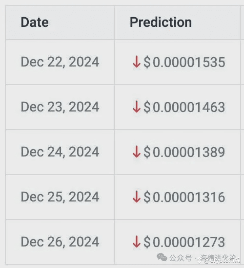The width and height of the screenshot is (244, 268).
Task: Select the Dec 25, 2024 date cell
Action: pyautogui.click(x=60, y=197)
